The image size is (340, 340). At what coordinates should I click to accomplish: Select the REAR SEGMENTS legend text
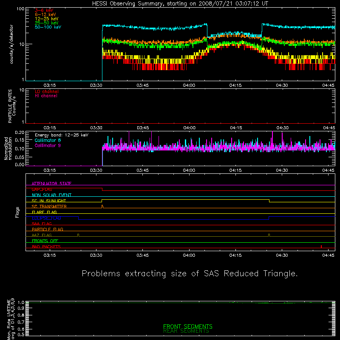pyautogui.click(x=186, y=331)
